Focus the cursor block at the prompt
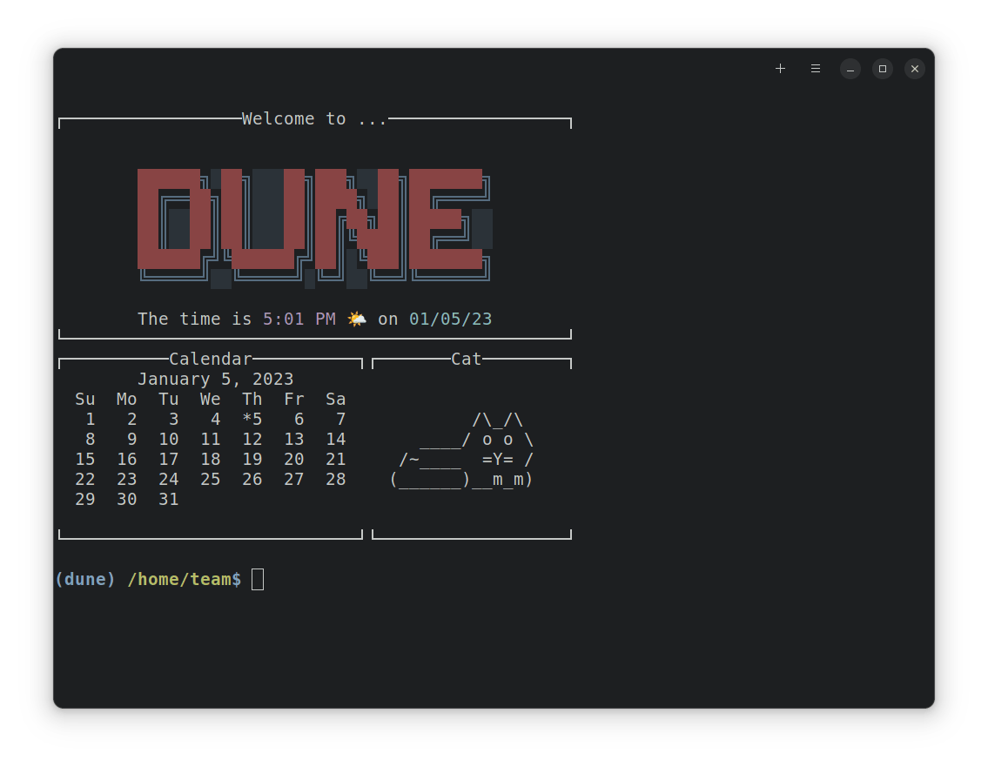This screenshot has height=767, width=988. (x=258, y=580)
